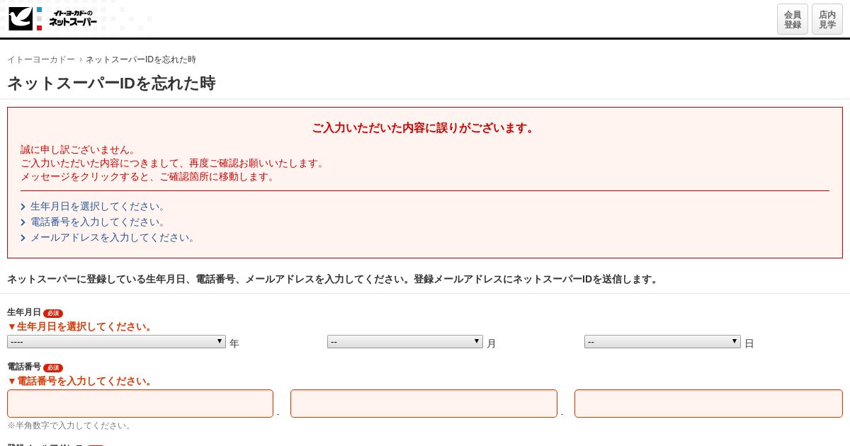This screenshot has height=446, width=850.
Task: Click the メールアドレスを入力してください error link
Action: [x=114, y=238]
